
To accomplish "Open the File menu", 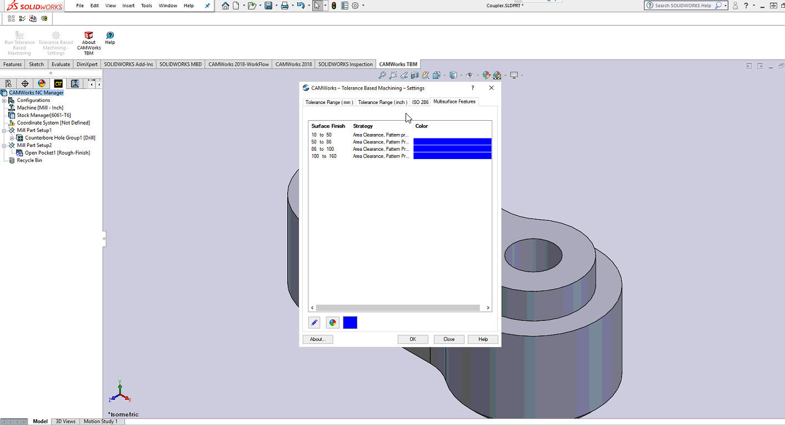I will point(80,6).
